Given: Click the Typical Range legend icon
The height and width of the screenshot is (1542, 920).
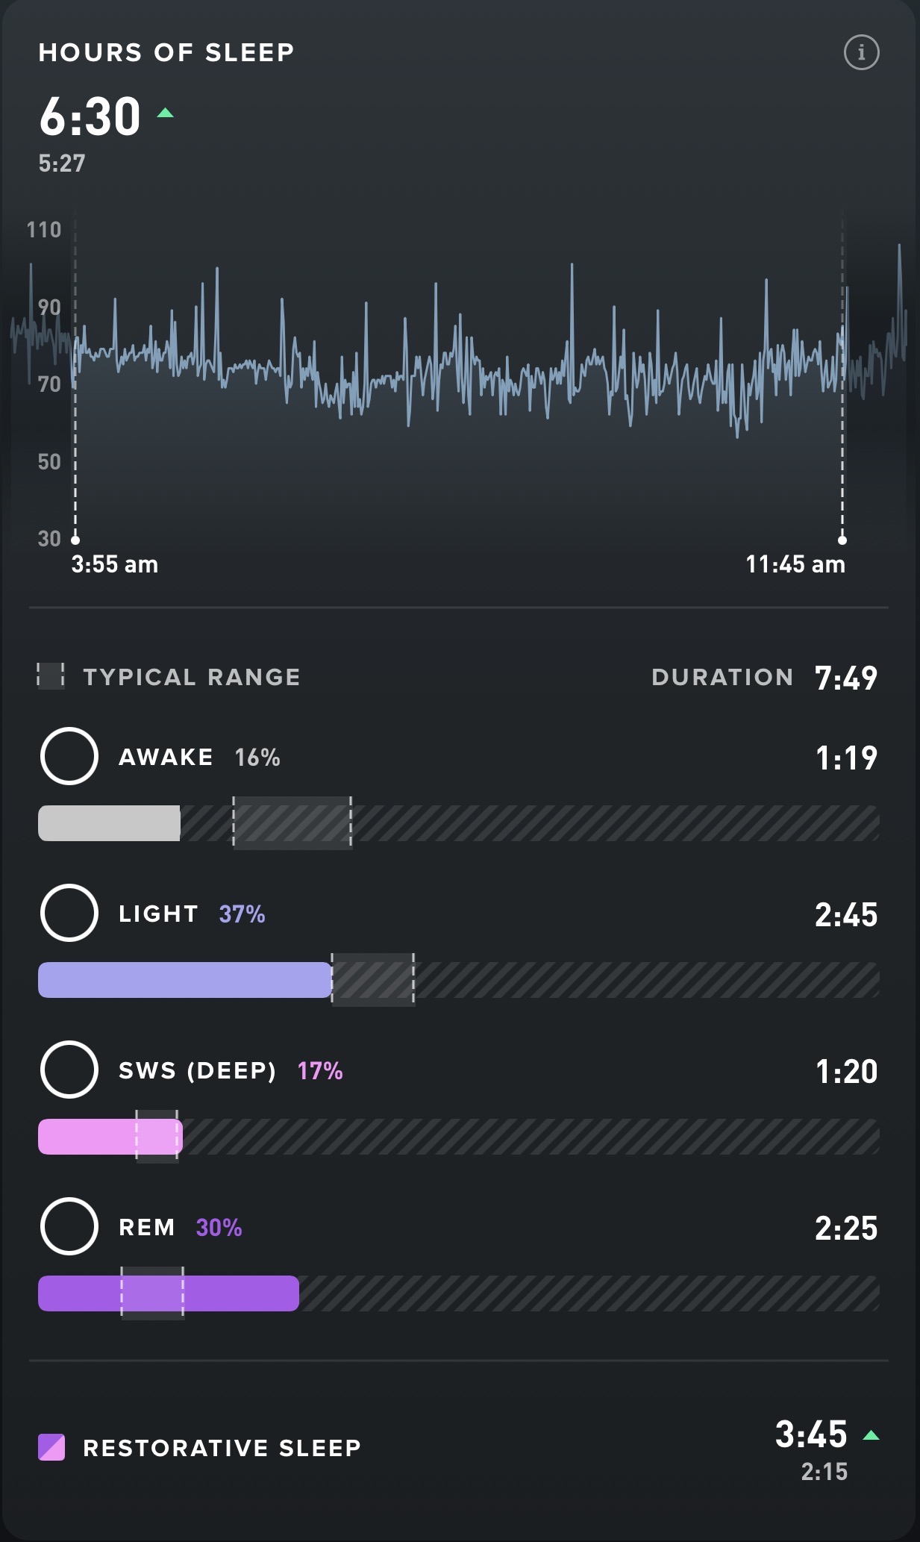Looking at the screenshot, I should tap(51, 676).
